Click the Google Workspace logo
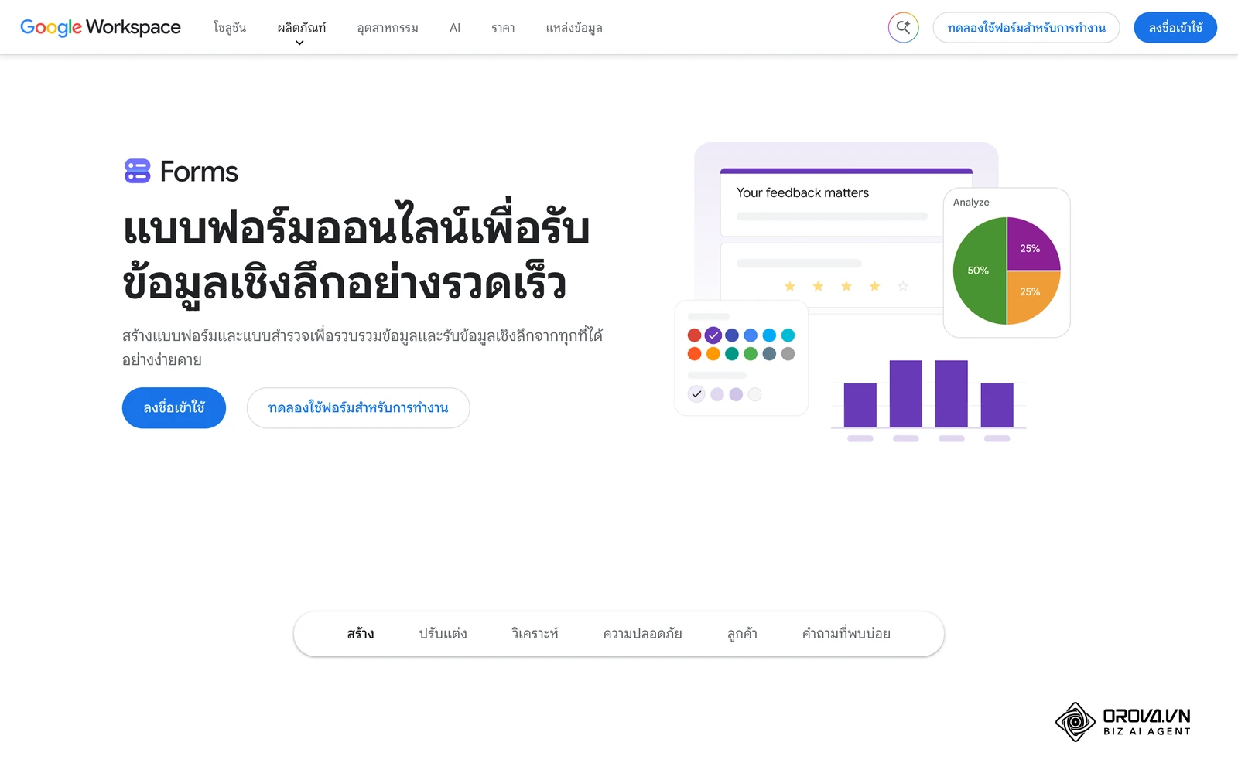This screenshot has height=773, width=1238. 101,27
